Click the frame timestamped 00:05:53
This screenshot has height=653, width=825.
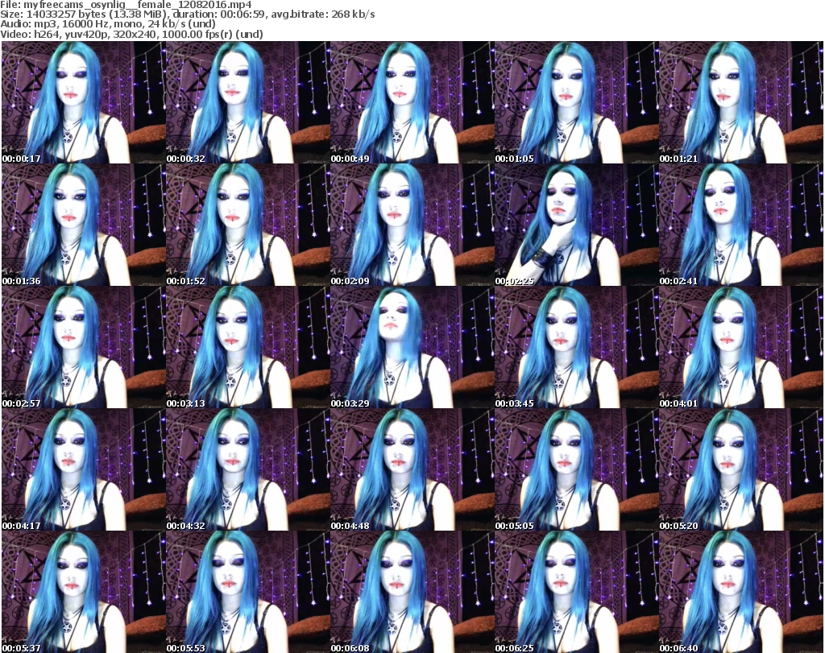pos(248,592)
